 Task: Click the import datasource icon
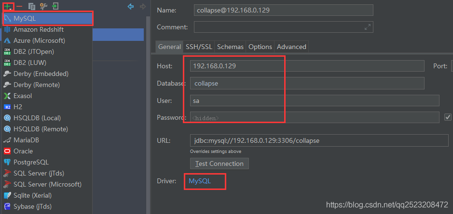tap(55, 6)
